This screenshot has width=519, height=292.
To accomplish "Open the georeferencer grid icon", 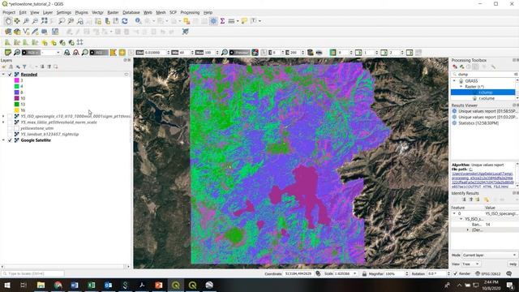I will click(x=79, y=42).
